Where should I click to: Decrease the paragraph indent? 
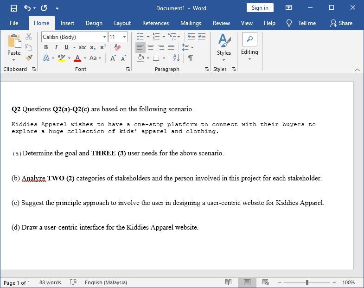[192, 37]
